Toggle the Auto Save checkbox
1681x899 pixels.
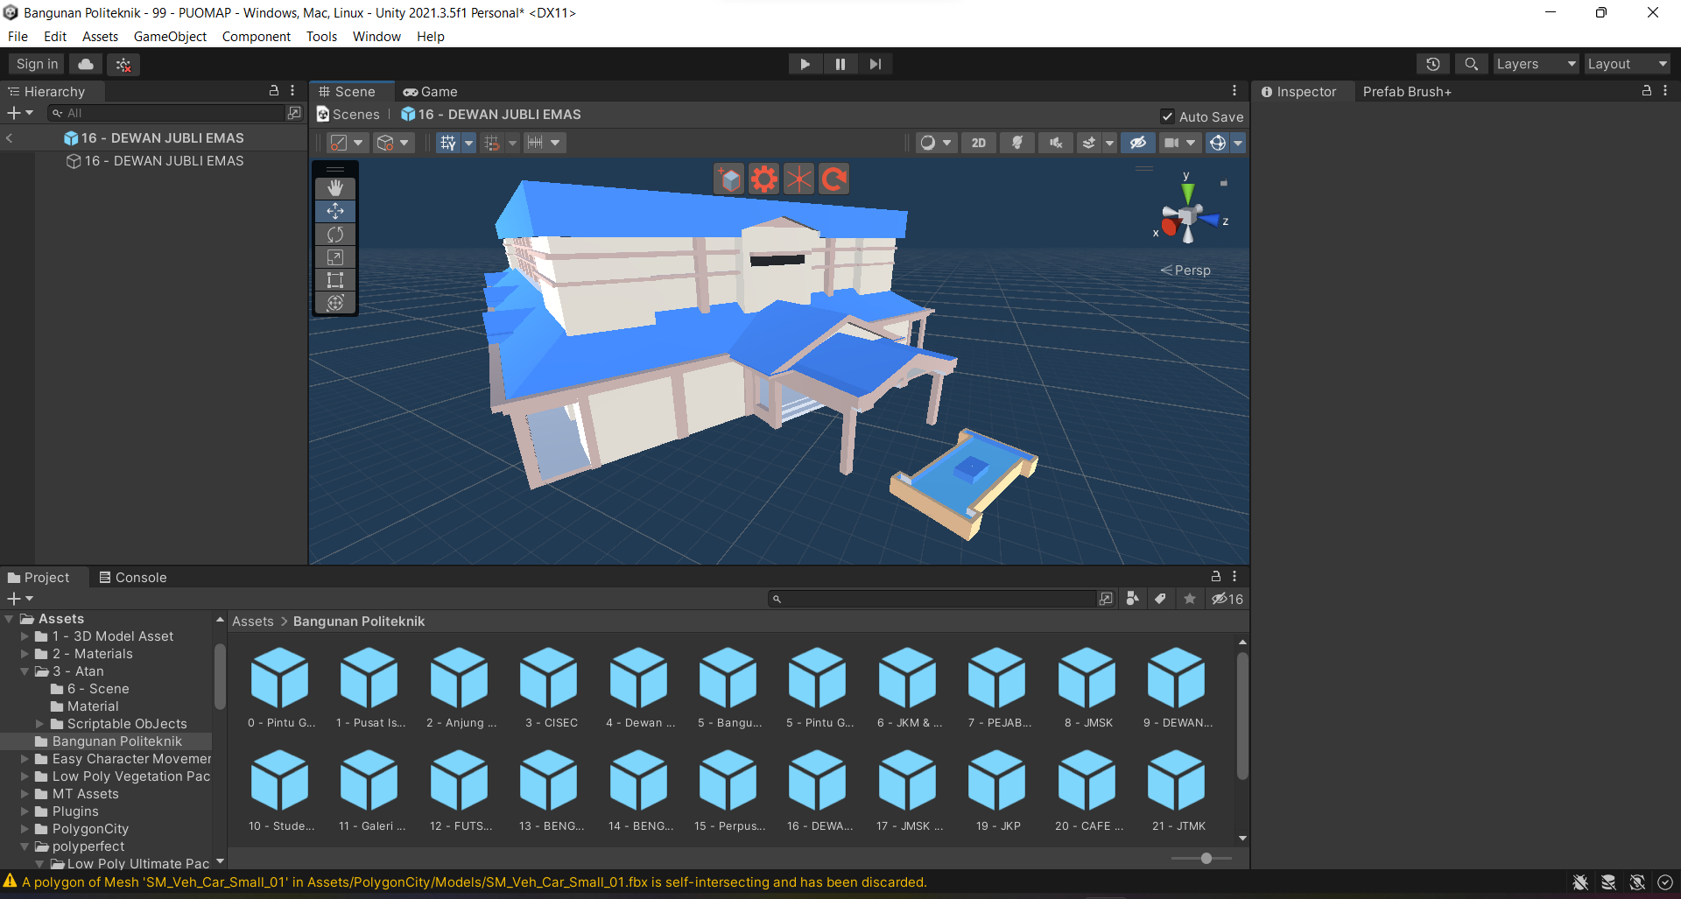1167,116
